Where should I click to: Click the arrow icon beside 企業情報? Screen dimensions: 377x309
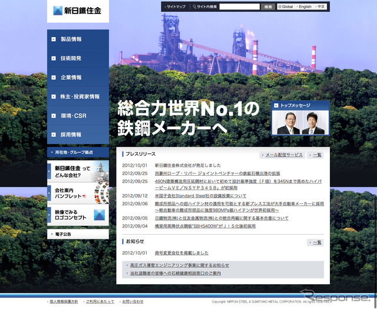pyautogui.click(x=54, y=77)
